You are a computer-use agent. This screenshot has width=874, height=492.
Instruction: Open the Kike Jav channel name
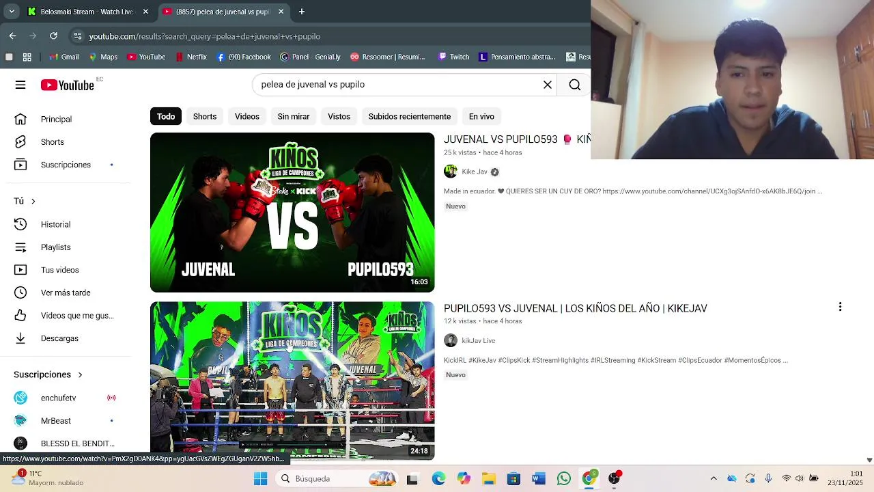[x=475, y=172]
